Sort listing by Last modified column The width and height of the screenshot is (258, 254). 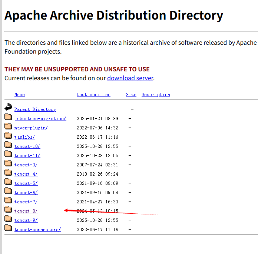(x=93, y=95)
